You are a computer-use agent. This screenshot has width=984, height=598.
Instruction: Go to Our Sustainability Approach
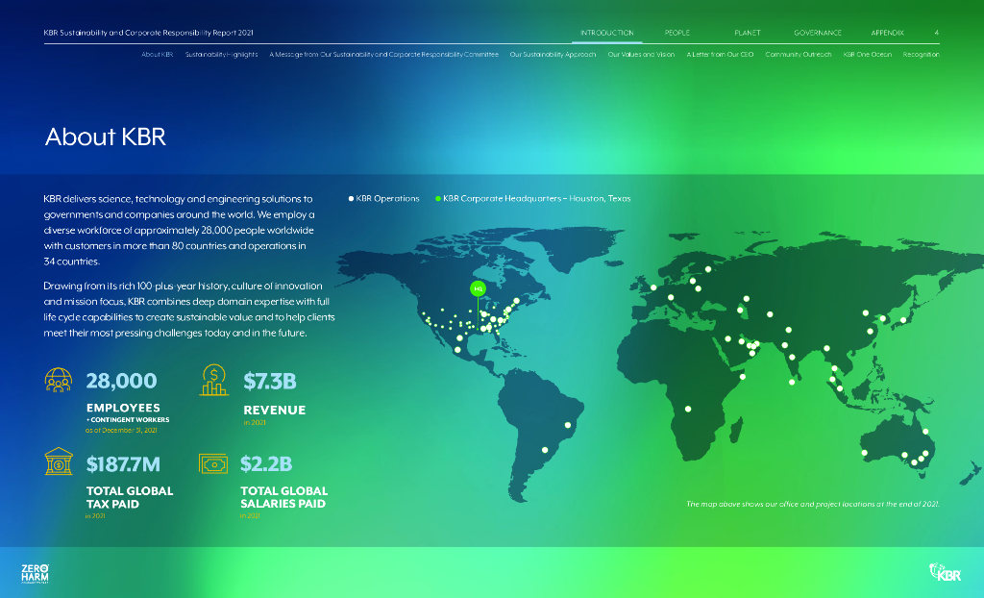coord(553,55)
